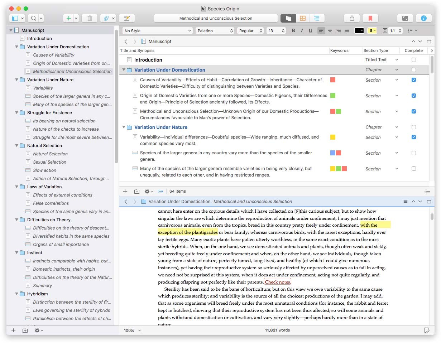Open the No Style paragraph style dropdown
The height and width of the screenshot is (343, 441).
[158, 31]
